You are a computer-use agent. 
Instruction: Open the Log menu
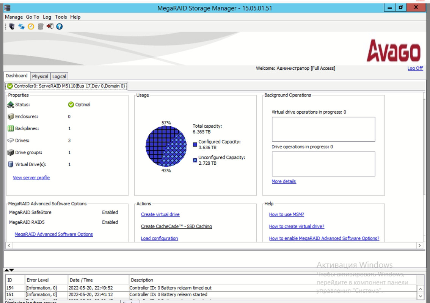[47, 17]
